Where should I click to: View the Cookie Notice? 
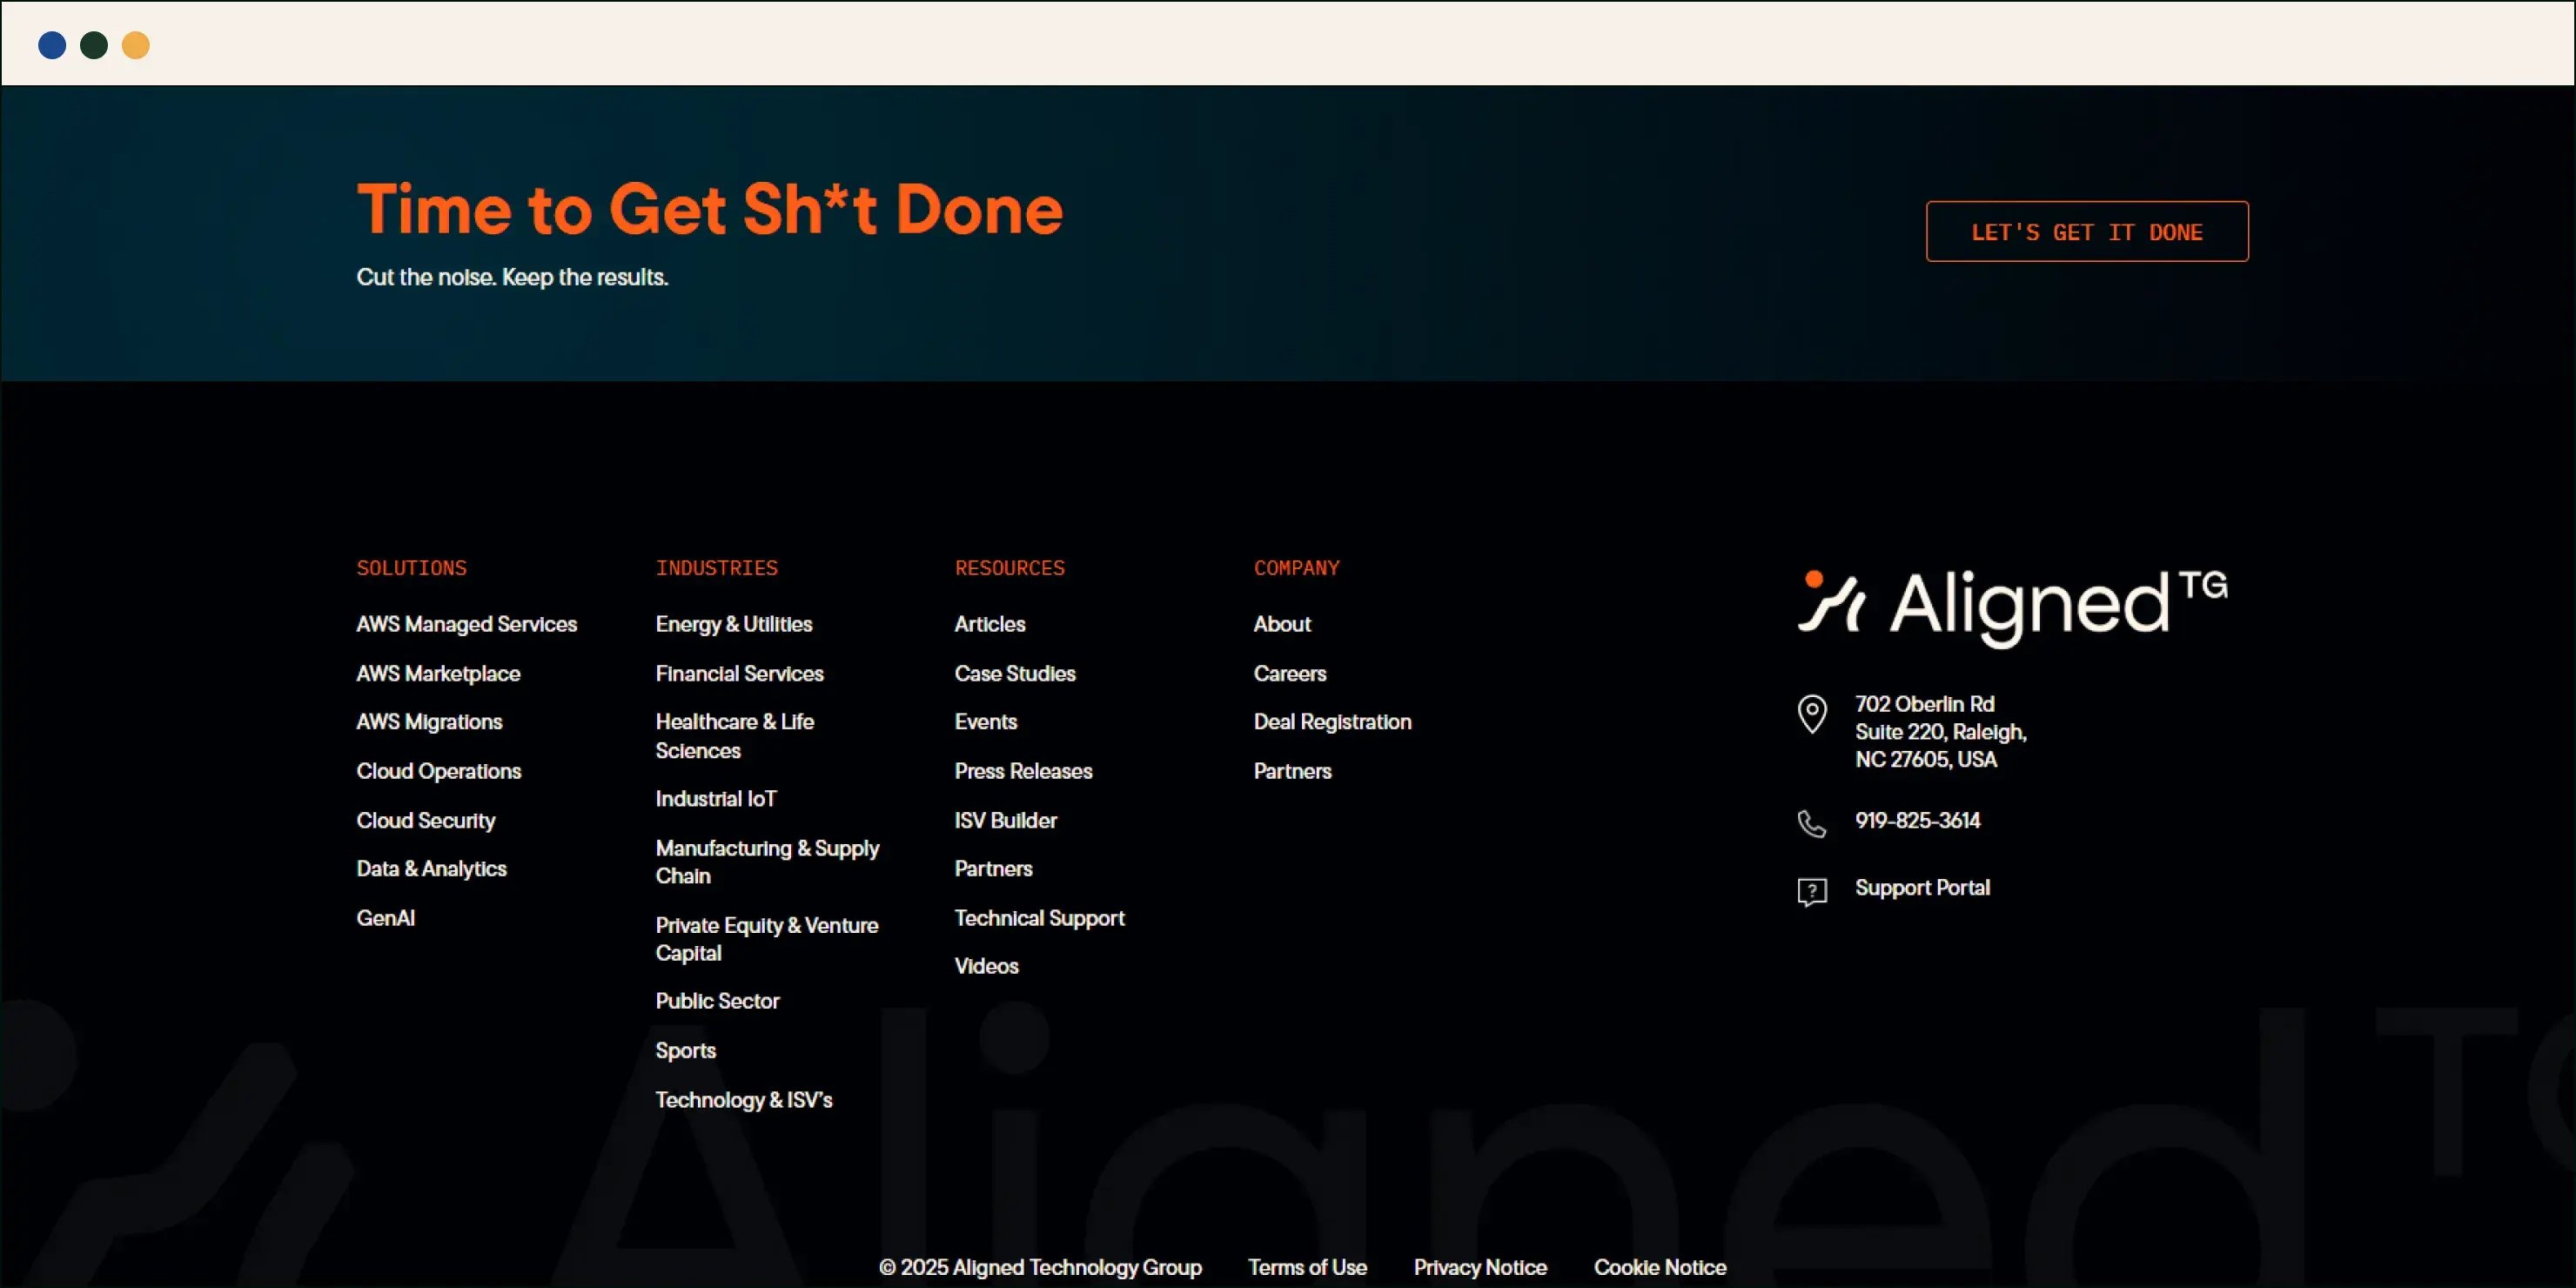tap(1659, 1267)
